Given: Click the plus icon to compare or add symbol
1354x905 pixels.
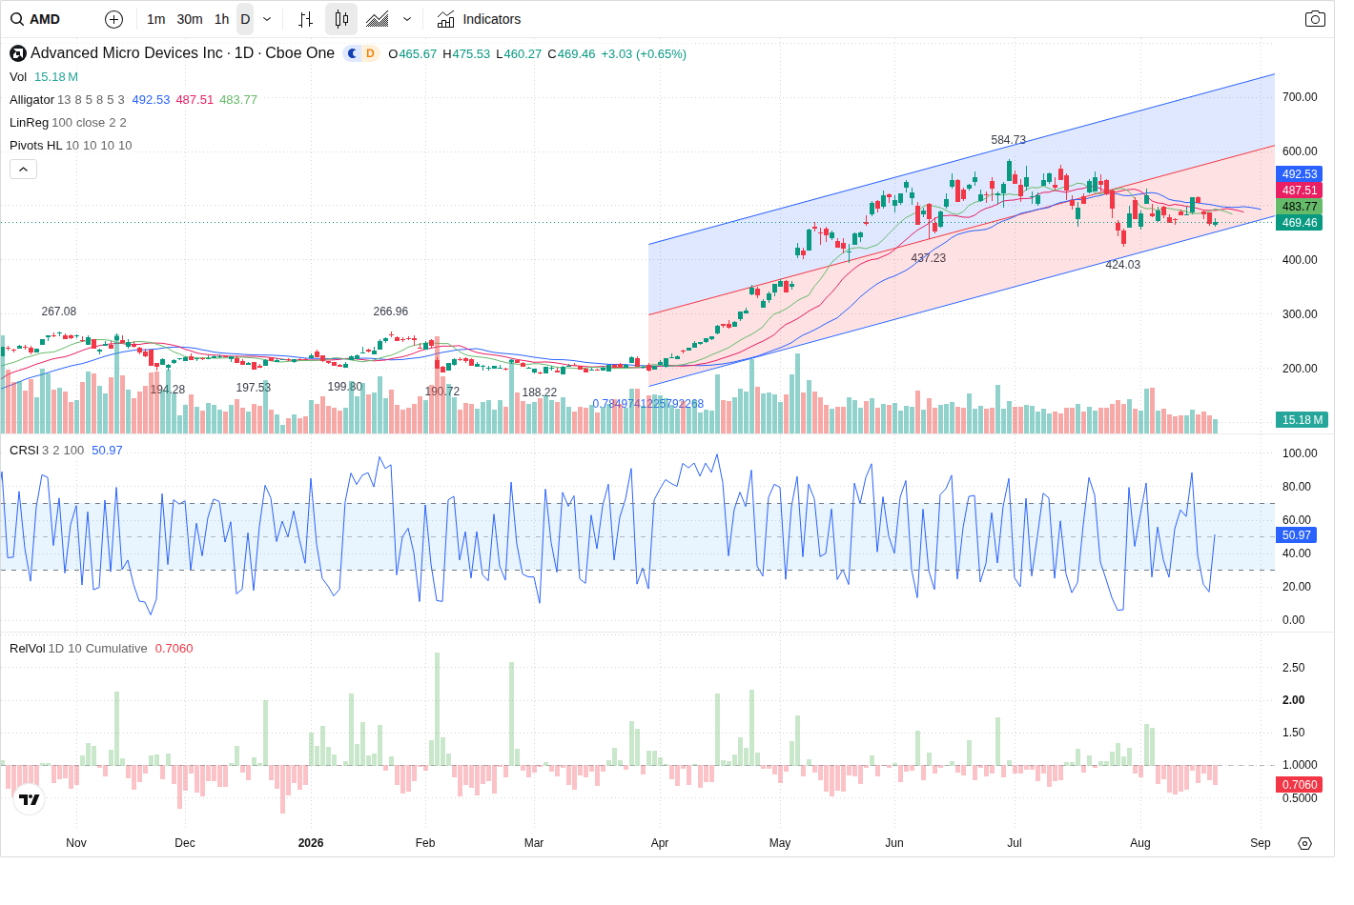Looking at the screenshot, I should [113, 19].
